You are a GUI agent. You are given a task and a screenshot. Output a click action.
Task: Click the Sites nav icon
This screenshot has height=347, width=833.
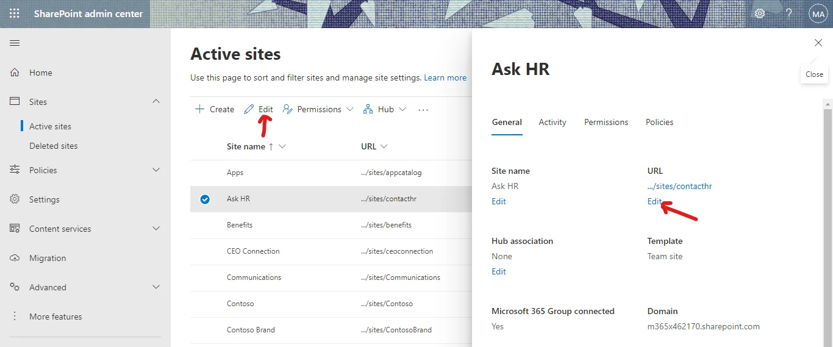point(15,102)
